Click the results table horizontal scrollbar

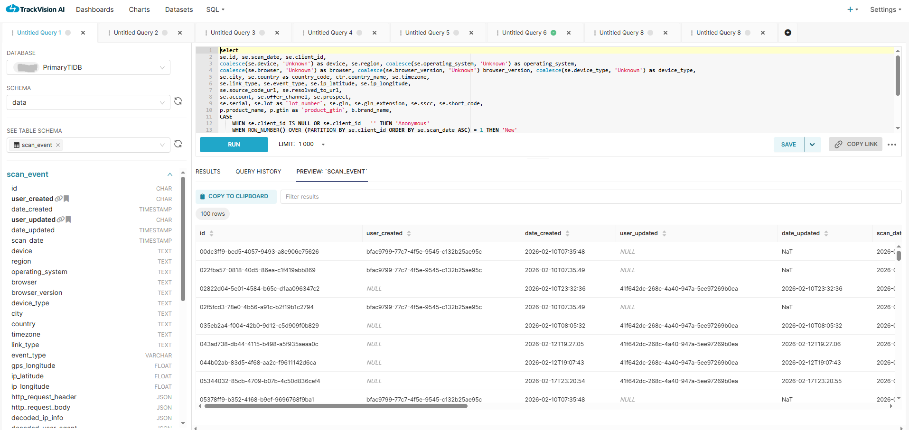click(336, 406)
